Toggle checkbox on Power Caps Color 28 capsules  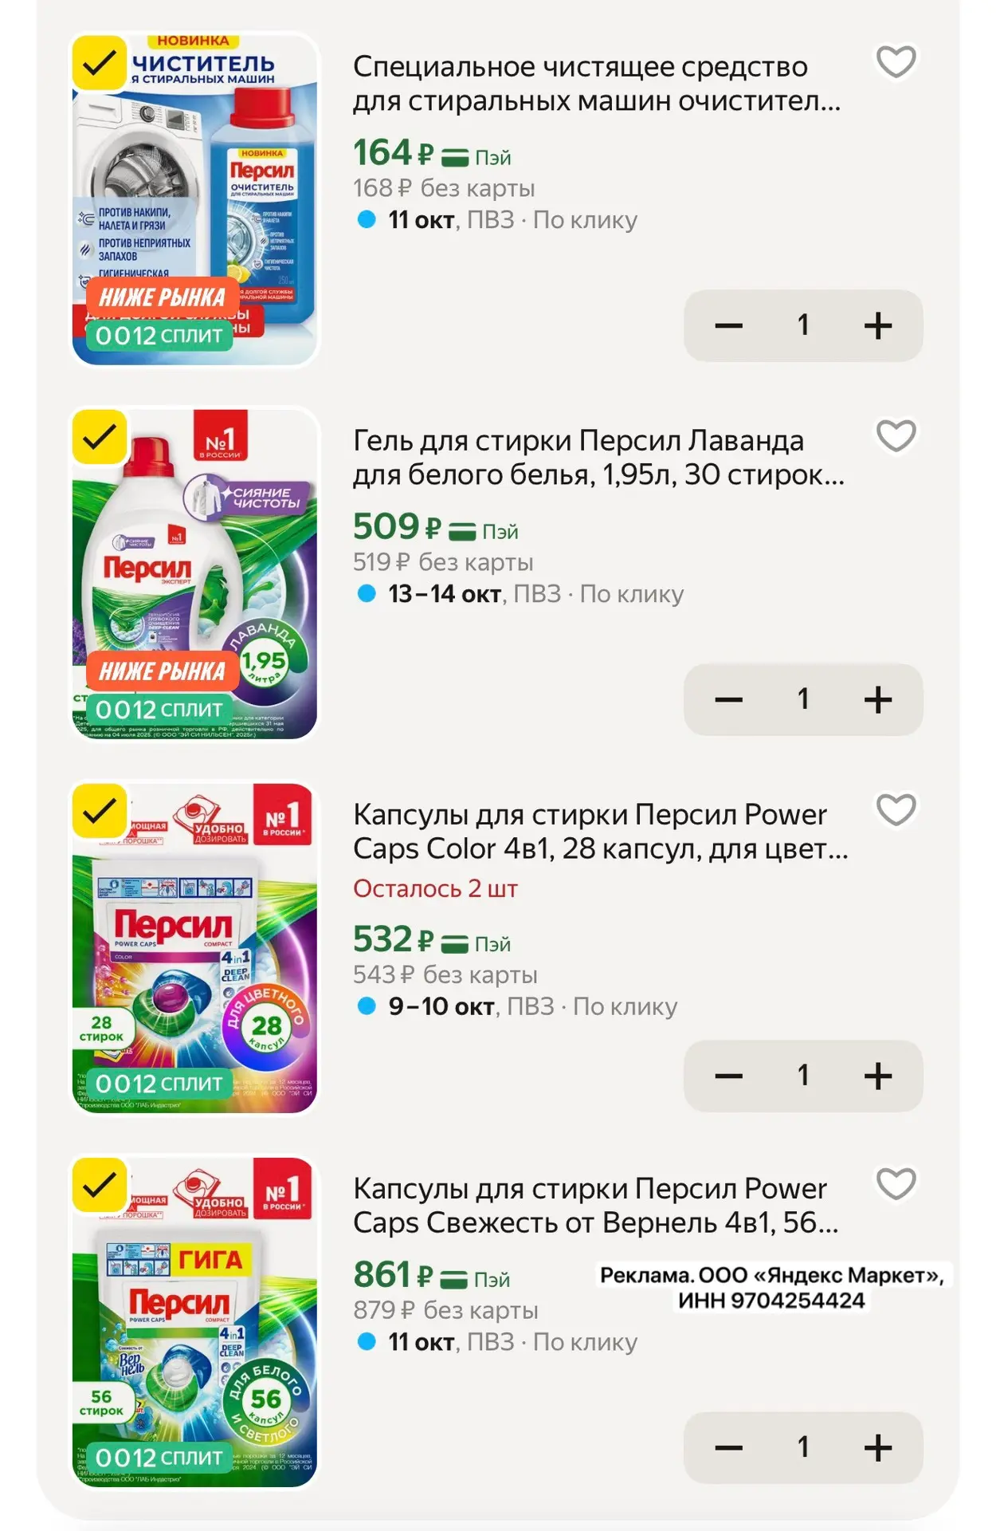pyautogui.click(x=100, y=810)
